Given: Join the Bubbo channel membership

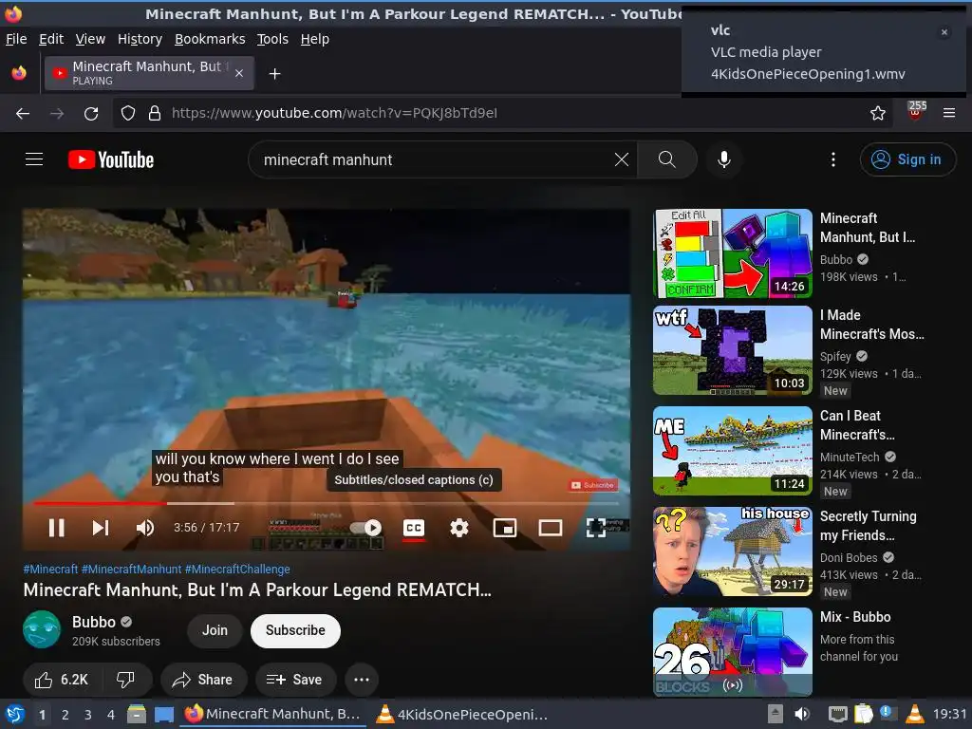Looking at the screenshot, I should point(215,630).
